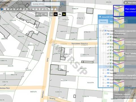Select the magnifier search tool in the toolbar
Image resolution: width=136 pixels, height=102 pixels.
click(46, 9)
